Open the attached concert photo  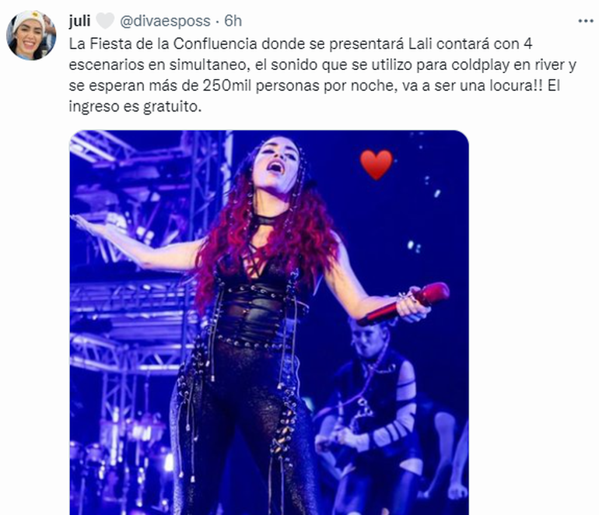click(x=269, y=322)
